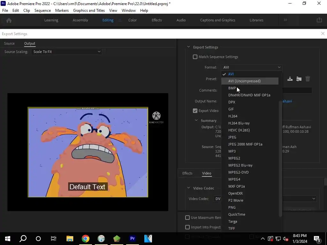Click the format list scrollbar
The width and height of the screenshot is (327, 245).
point(280,158)
